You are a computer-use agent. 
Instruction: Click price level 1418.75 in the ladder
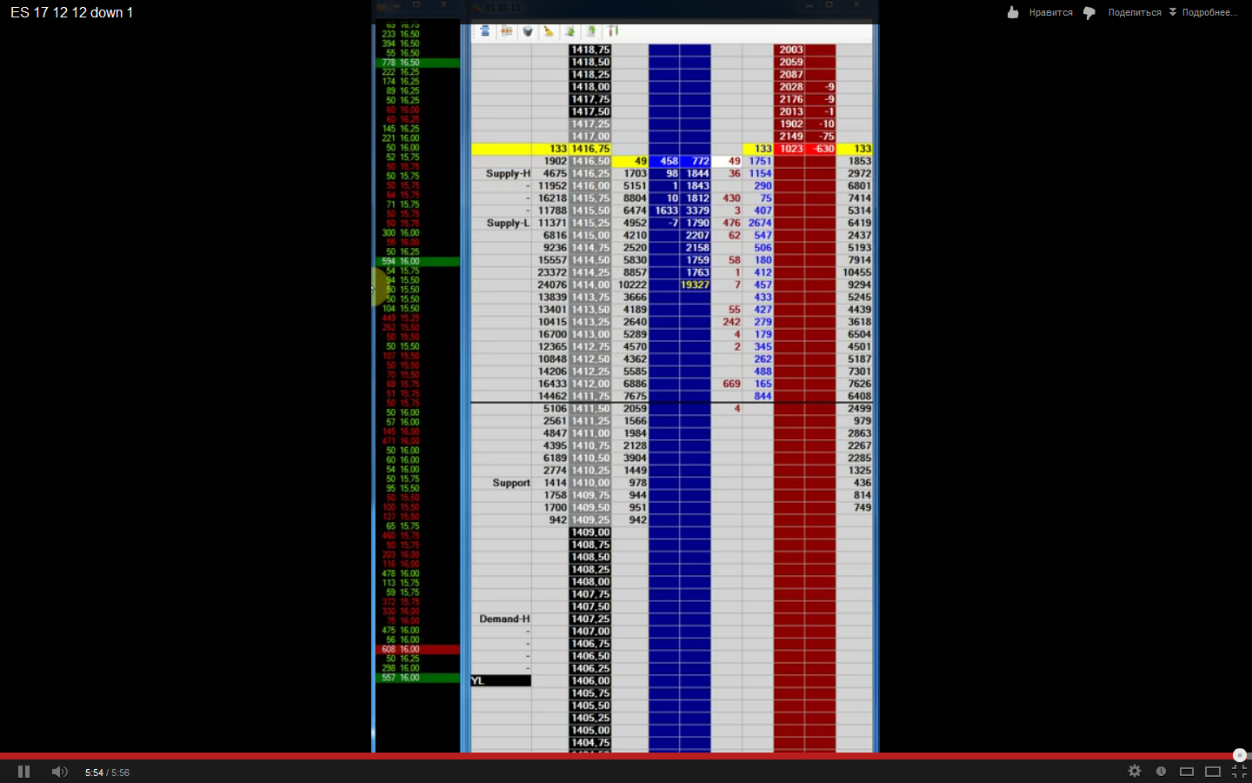click(590, 50)
